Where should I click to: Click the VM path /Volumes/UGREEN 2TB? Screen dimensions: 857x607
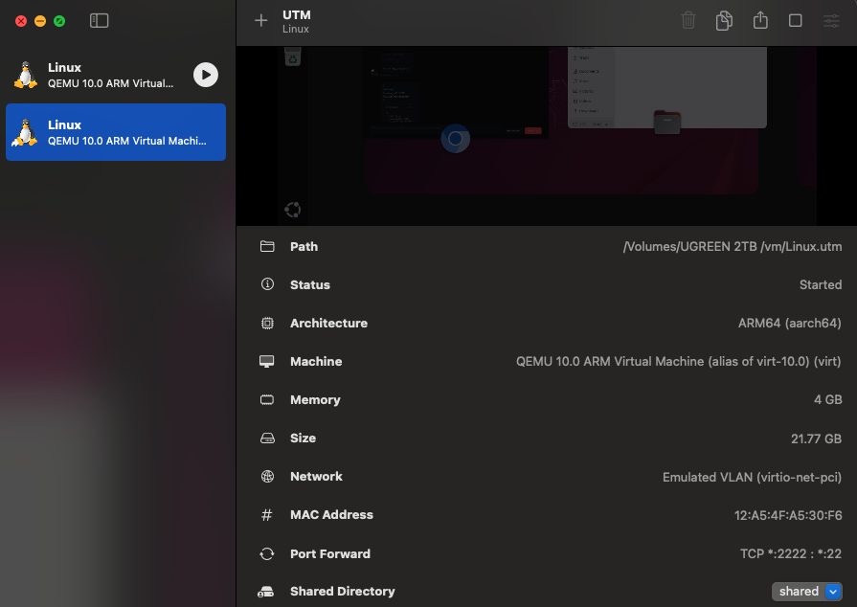[x=732, y=247]
